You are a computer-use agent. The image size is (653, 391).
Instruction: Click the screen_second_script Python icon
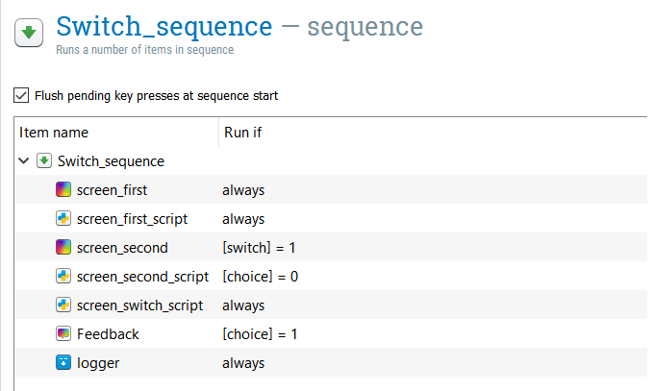coord(63,276)
